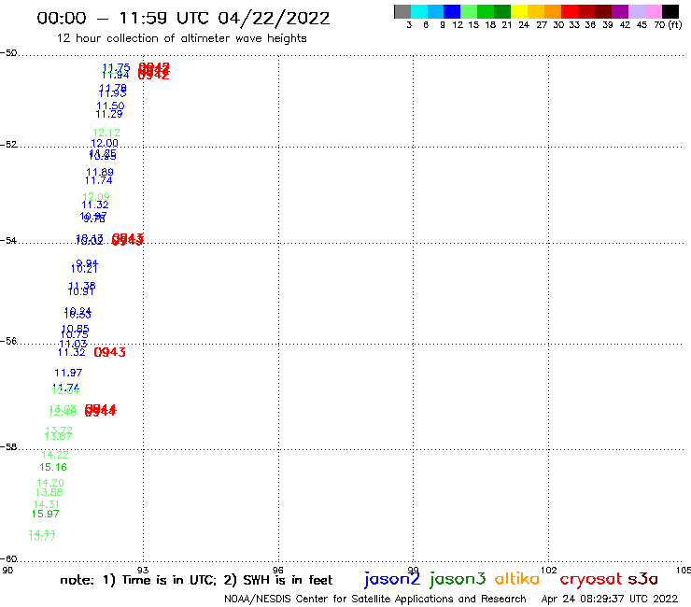Click the 's3a' satellite label
The image size is (691, 607).
coord(643,579)
